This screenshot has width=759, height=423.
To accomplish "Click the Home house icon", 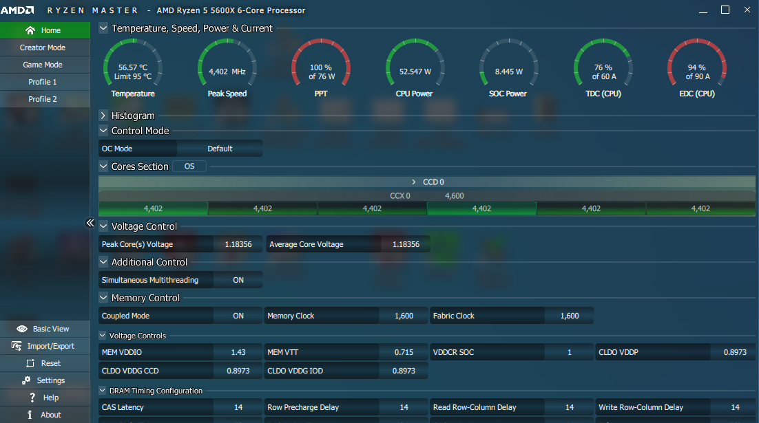I will pyautogui.click(x=30, y=30).
